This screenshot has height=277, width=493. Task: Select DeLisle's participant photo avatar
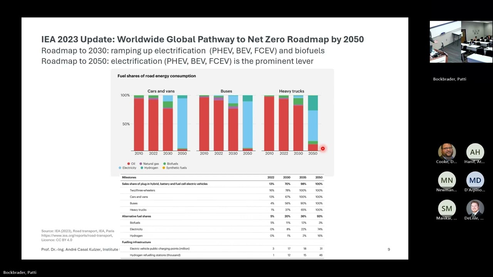click(x=475, y=209)
